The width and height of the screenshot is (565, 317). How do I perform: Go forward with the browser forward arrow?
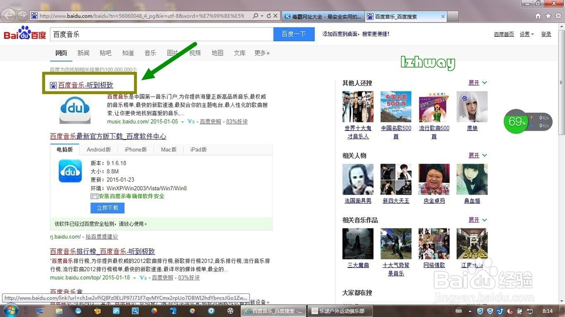click(23, 15)
